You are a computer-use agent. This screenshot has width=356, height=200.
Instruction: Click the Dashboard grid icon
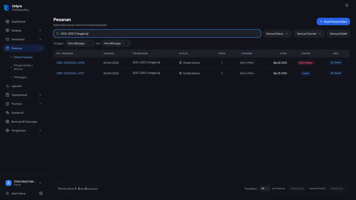coord(7,21)
